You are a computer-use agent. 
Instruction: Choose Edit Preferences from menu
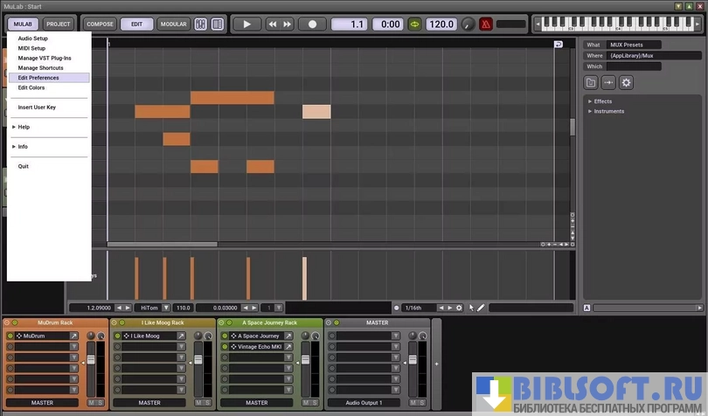tap(38, 78)
